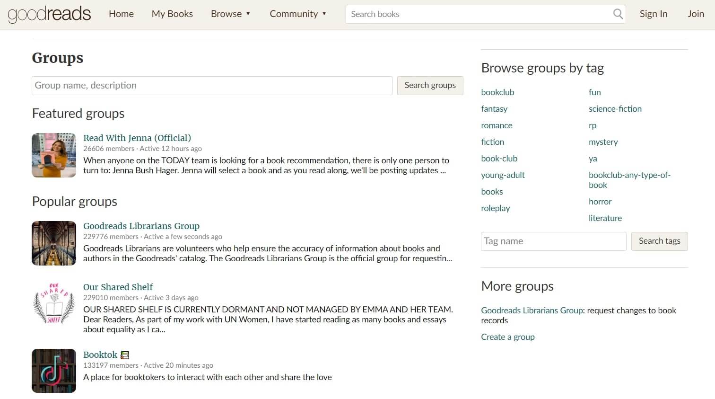Browse groups tagged young-adult
715x399 pixels.
(x=503, y=175)
